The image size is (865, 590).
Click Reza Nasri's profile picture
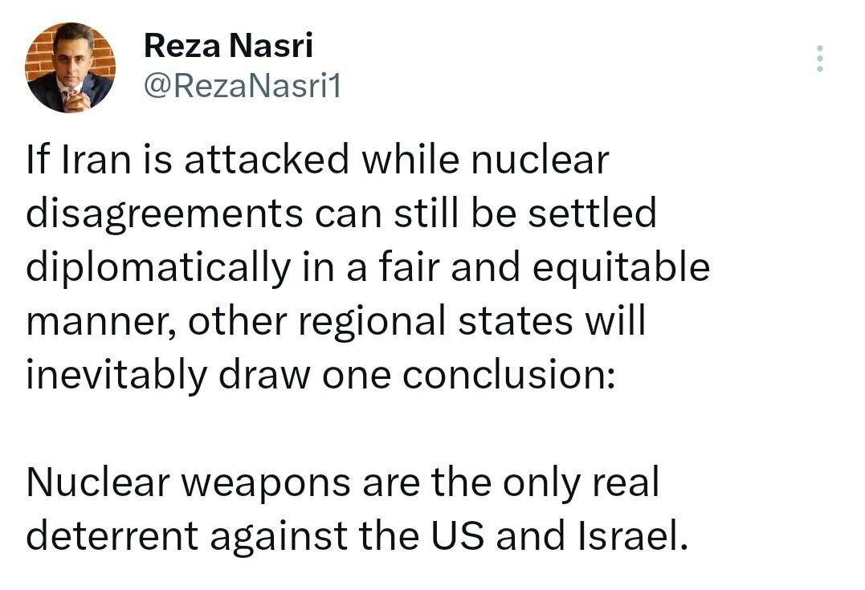(x=70, y=67)
